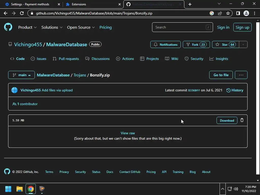Image resolution: width=260 pixels, height=195 pixels.
Task: Click the 1 contributor link
Action: pos(25,104)
